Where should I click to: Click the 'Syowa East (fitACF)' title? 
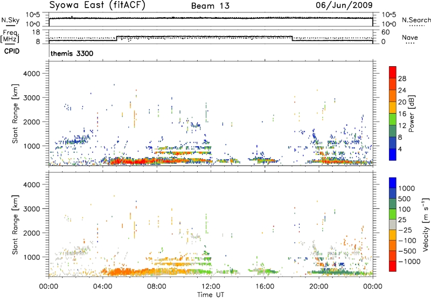click(97, 5)
